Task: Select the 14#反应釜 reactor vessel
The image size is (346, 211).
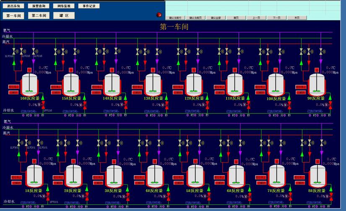Action: click(112, 85)
